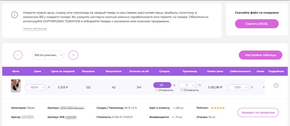Sort by Цена со скидкой header
This screenshot has width=290, height=126.
(63, 71)
